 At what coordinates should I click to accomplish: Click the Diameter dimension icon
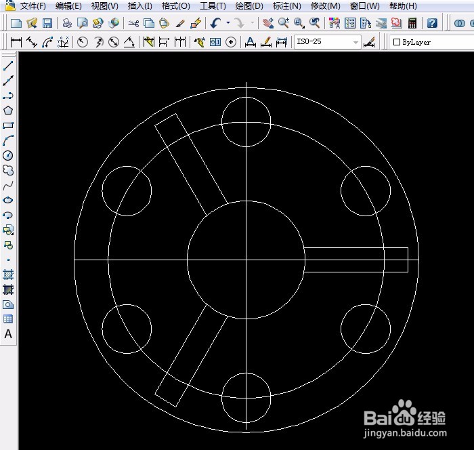[114, 42]
